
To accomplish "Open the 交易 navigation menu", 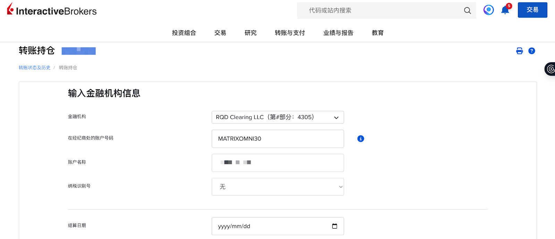I will click(x=220, y=33).
